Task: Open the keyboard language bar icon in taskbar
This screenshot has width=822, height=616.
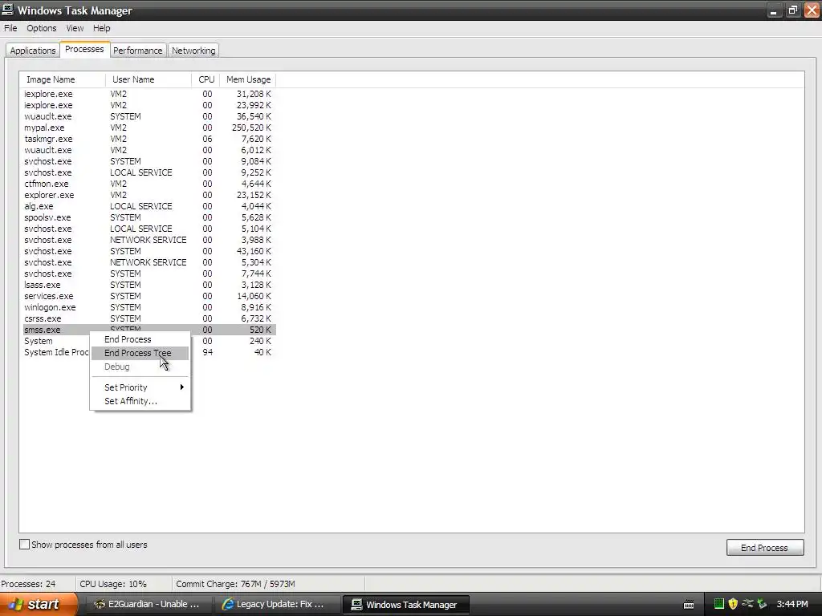Action: pos(689,605)
